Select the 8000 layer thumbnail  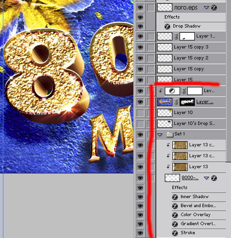172,178
